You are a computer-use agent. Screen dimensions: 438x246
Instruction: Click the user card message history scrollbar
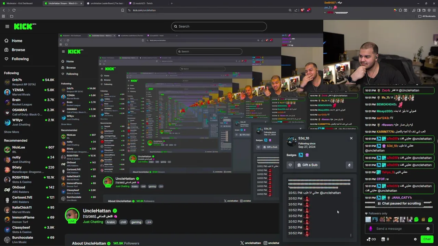[351, 235]
